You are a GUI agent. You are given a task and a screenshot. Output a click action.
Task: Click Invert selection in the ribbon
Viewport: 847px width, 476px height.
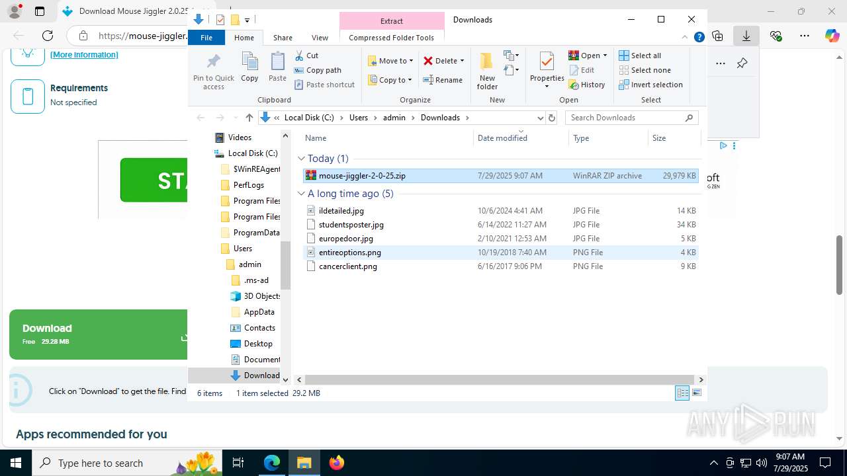650,85
